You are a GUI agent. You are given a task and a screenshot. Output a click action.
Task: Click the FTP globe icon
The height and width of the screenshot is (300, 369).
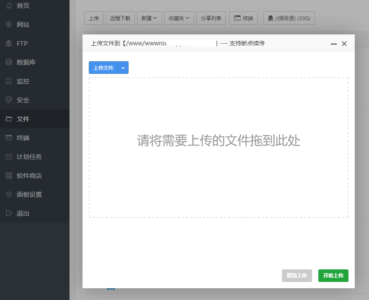[9, 43]
